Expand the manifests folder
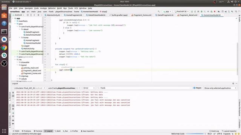 tap(15, 21)
